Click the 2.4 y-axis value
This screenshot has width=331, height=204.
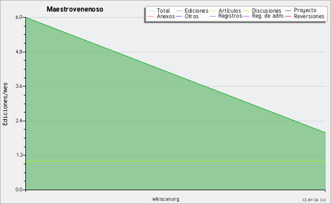[19, 121]
